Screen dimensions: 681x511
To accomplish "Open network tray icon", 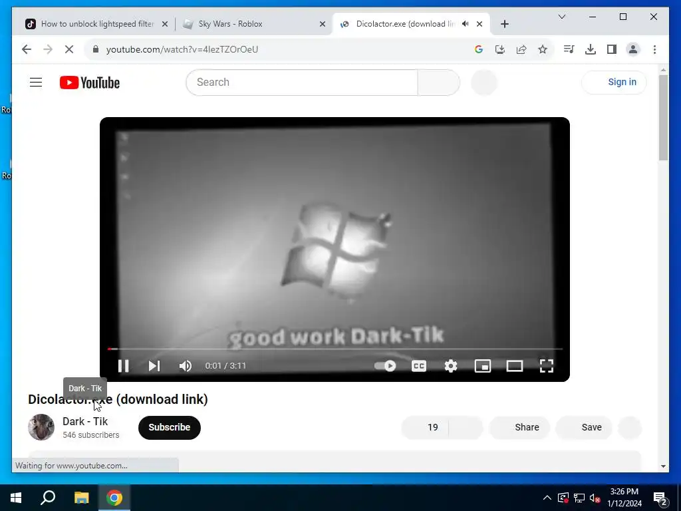I will (579, 498).
